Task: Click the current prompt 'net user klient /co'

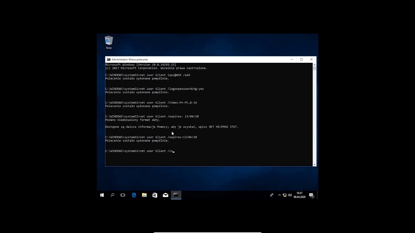Action: [139, 151]
